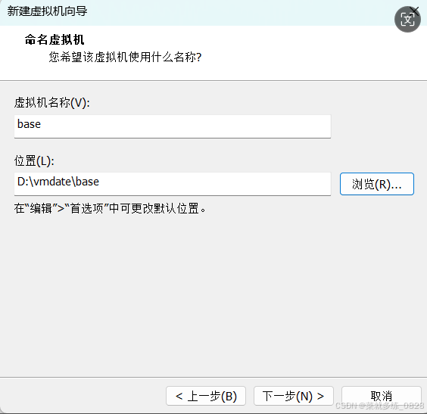This screenshot has height=414, width=427.
Task: Click the 新建虚拟机向导 title bar text
Action: click(x=47, y=11)
